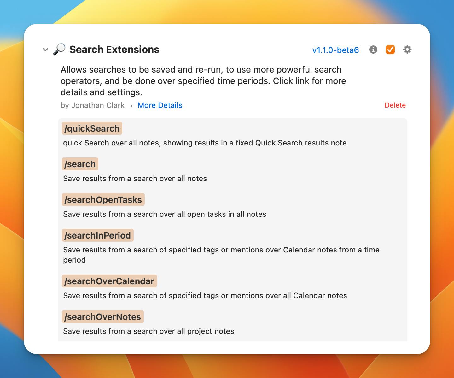Click the magnifying glass plugin icon
This screenshot has width=454, height=378.
pyautogui.click(x=59, y=50)
